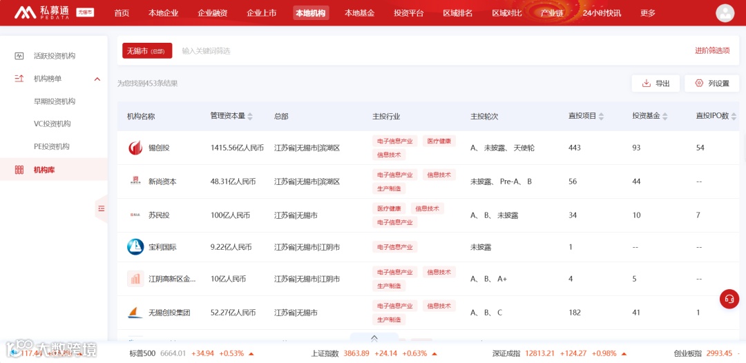The height and width of the screenshot is (363, 746).
Task: Open 投资平台 navigation item
Action: 409,13
